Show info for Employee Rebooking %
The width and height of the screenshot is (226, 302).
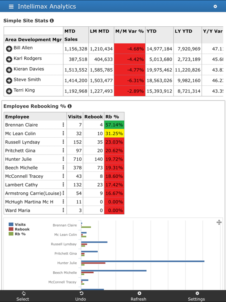69,106
